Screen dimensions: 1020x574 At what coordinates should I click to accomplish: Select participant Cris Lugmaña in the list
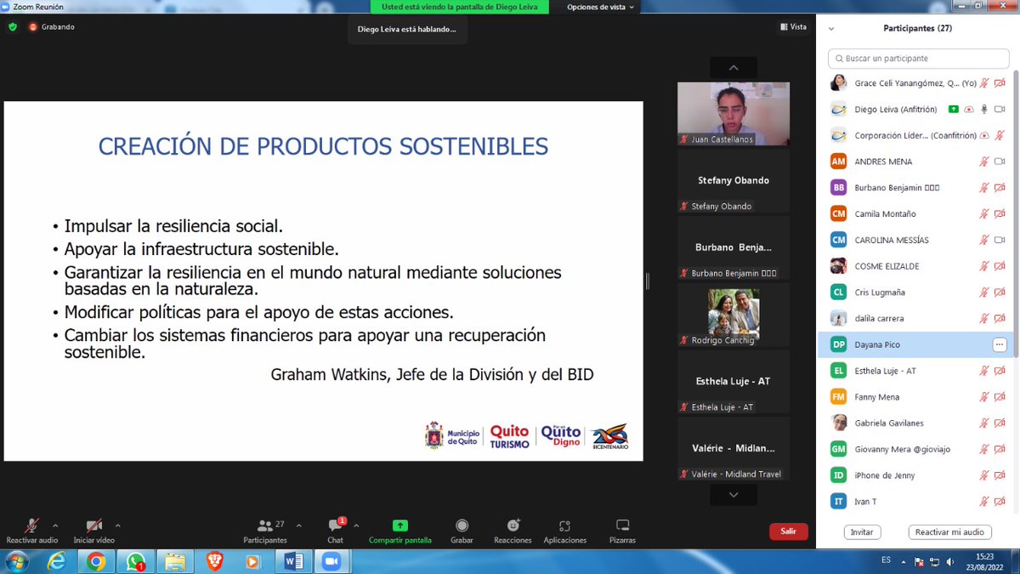click(x=915, y=293)
